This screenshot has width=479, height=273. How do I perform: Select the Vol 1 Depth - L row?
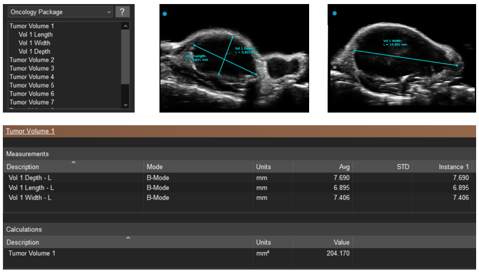[32, 178]
